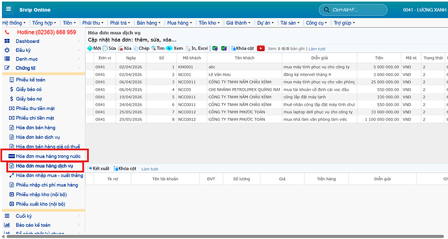Click Làm tươi link in upper toolbar
Screen dimensions: 448x239
pos(317,49)
